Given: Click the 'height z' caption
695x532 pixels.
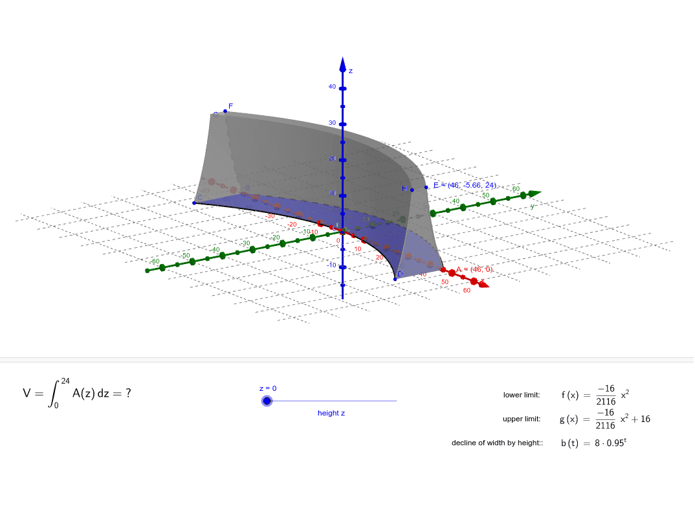Looking at the screenshot, I should coord(331,413).
